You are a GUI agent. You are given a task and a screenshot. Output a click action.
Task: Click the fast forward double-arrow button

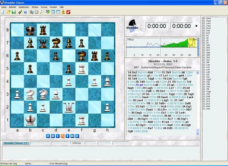pos(72,136)
